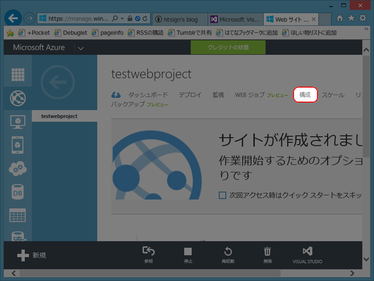Click the Cloud Services icon in sidebar
374x281 pixels.
[x=17, y=169]
